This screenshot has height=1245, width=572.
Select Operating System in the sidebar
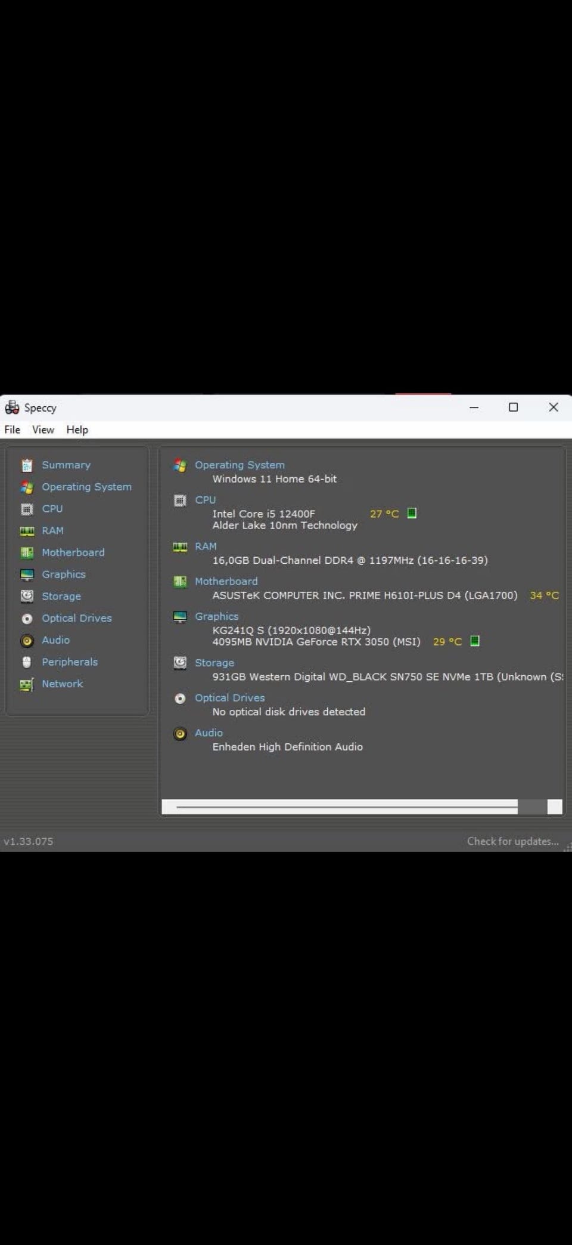pos(86,487)
